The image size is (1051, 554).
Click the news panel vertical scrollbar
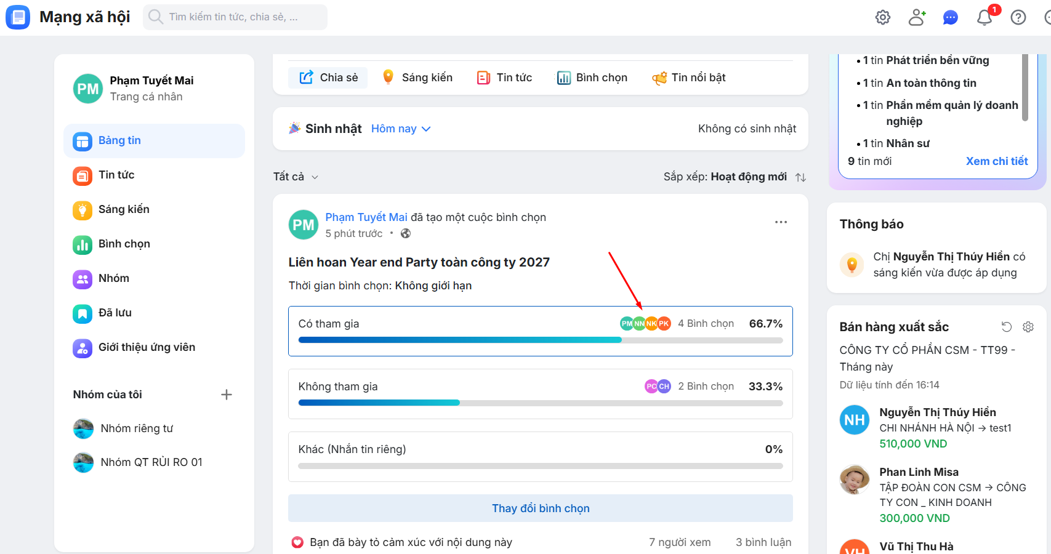coord(1025,87)
